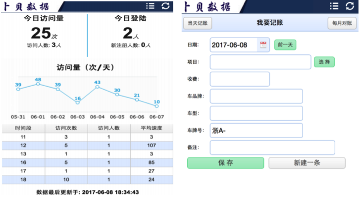The image size is (359, 197).
Task: Select the 06-01 data point showing 48
Action: [x=38, y=84]
